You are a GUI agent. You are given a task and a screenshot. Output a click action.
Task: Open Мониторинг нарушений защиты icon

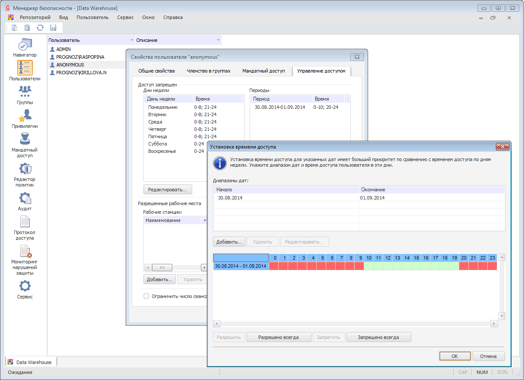[25, 251]
